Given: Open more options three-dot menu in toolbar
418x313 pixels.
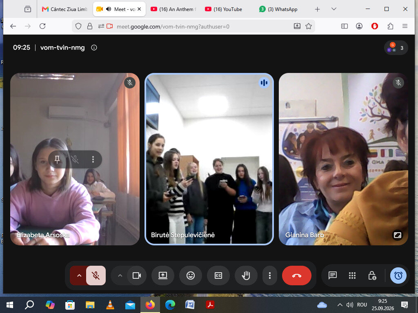Looking at the screenshot, I should click(270, 276).
